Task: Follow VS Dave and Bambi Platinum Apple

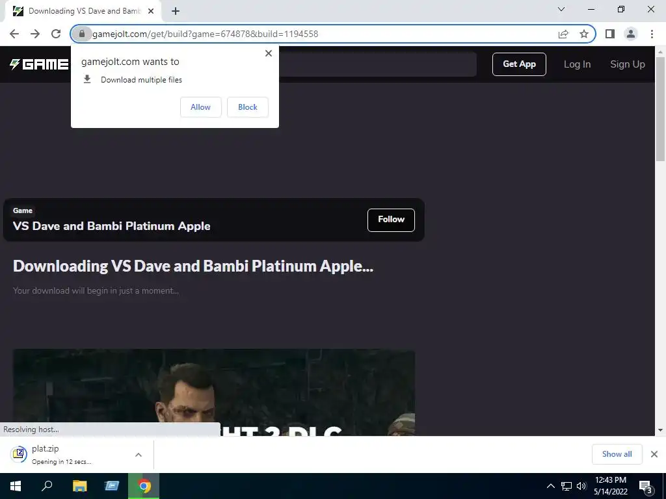Action: [391, 220]
